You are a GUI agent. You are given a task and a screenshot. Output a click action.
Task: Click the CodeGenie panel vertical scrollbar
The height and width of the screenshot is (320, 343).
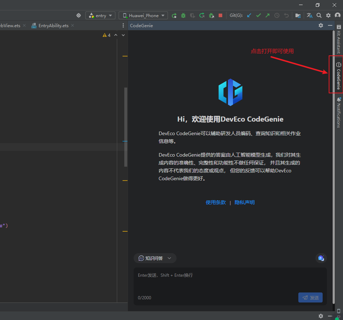334,167
